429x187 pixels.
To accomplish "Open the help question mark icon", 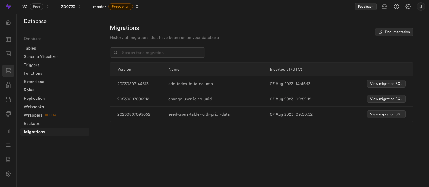I will [396, 7].
